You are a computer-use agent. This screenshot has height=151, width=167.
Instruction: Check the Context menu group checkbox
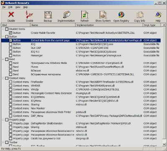(x=7, y=78)
